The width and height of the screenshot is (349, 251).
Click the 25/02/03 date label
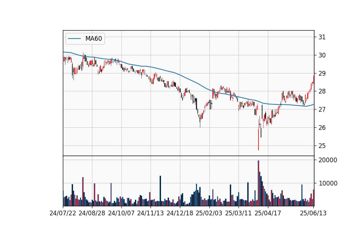tap(209, 213)
